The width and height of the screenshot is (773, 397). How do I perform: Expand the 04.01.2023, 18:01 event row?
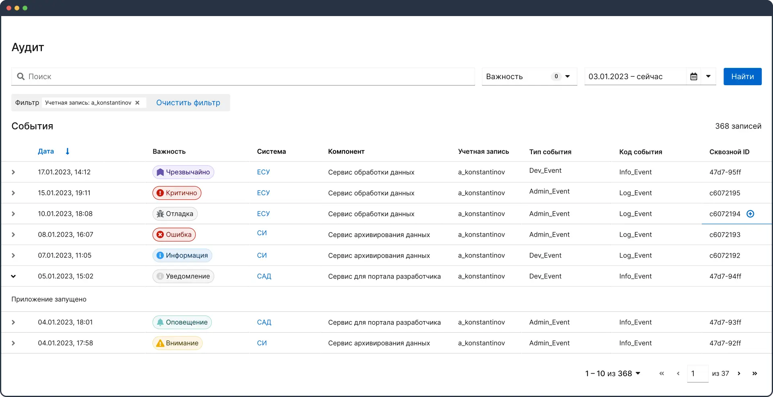click(13, 322)
